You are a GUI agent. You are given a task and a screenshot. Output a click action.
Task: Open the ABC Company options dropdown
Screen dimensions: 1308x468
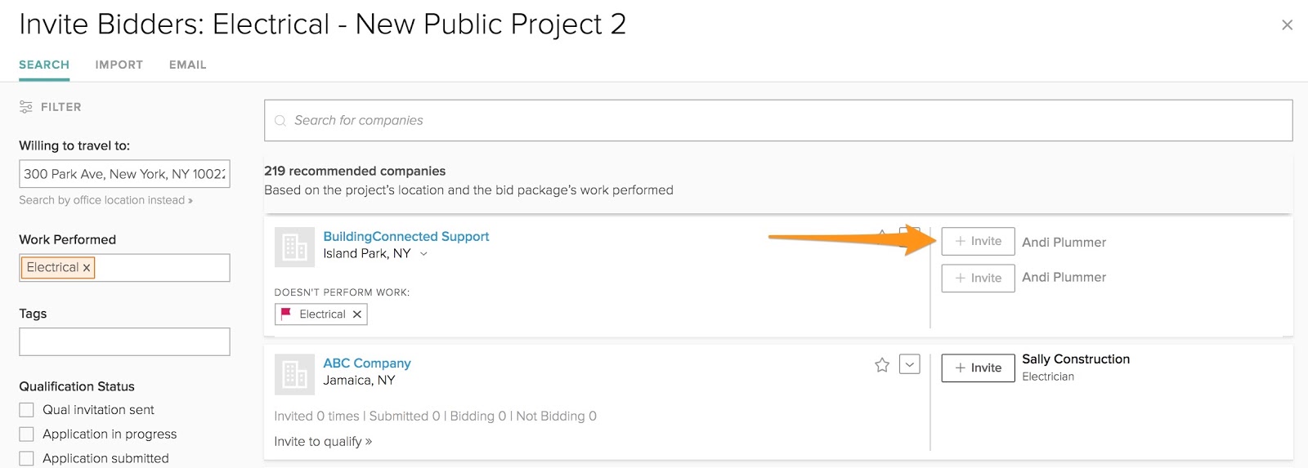click(909, 364)
